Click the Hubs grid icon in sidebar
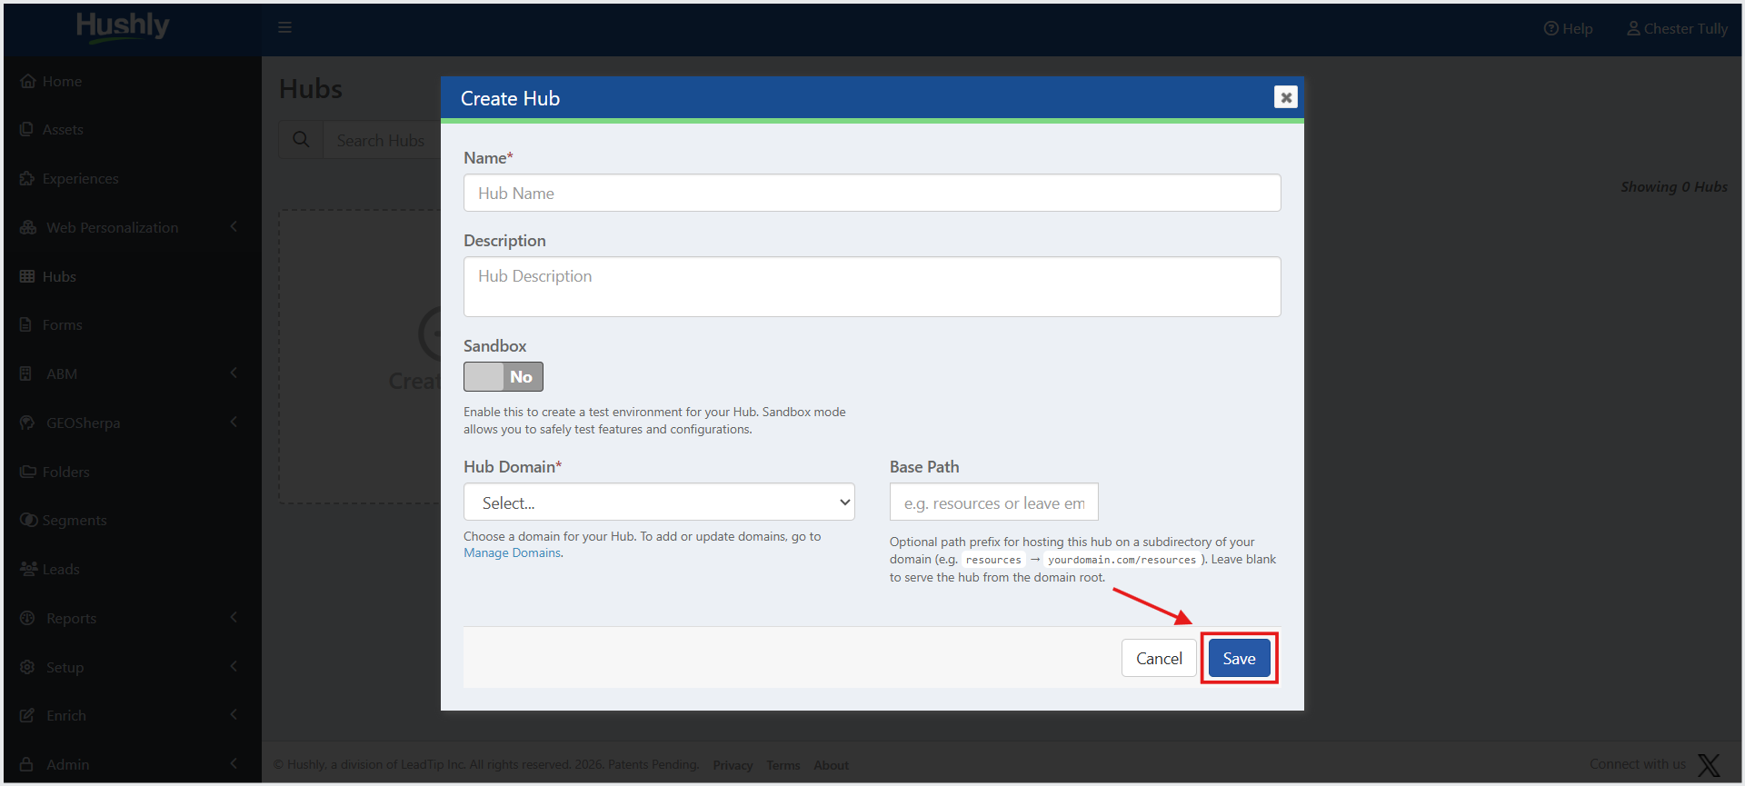The height and width of the screenshot is (786, 1745). coord(27,276)
